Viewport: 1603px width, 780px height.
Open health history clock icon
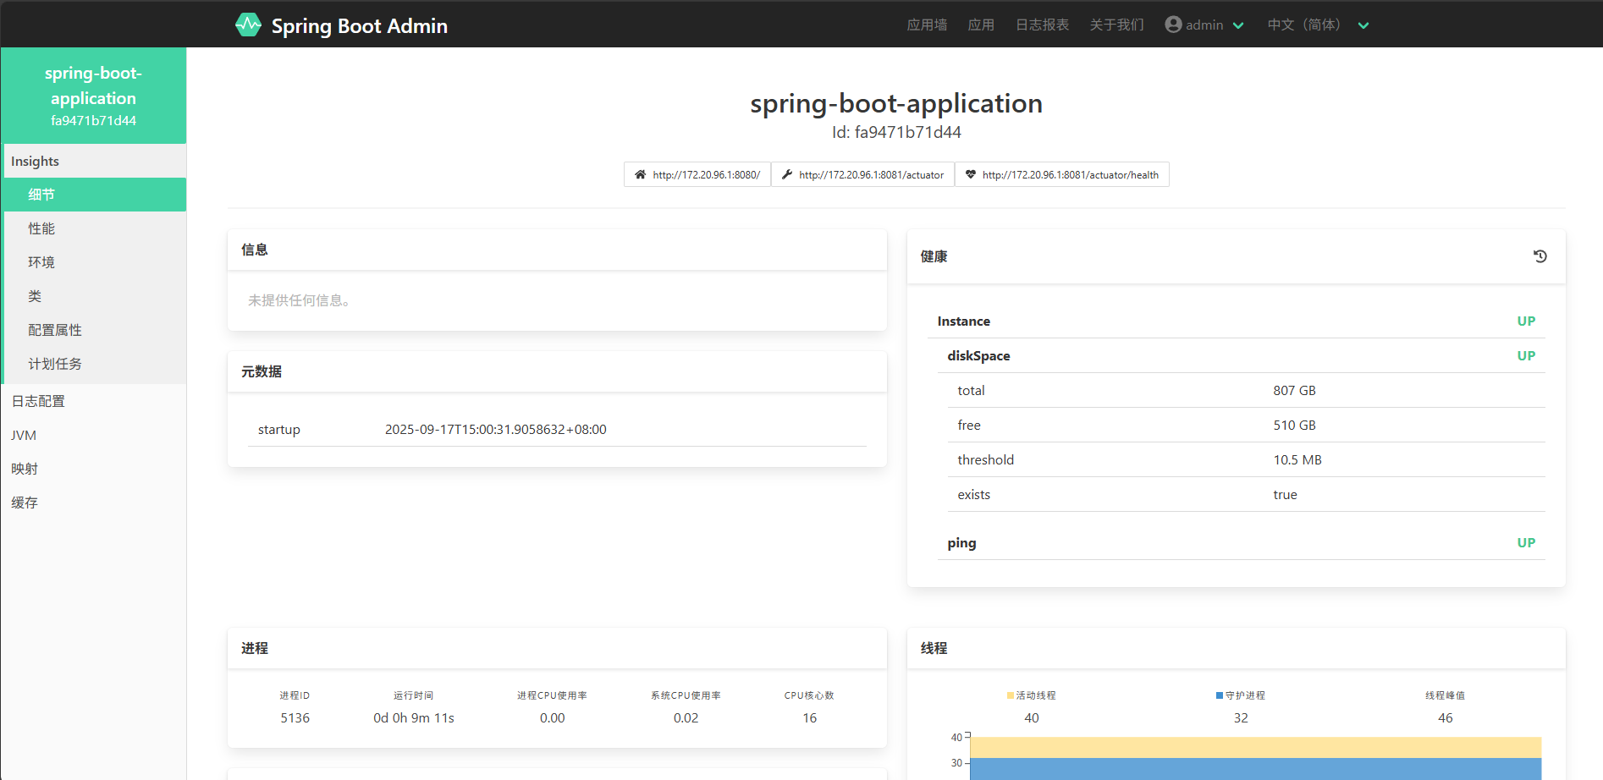1540,256
